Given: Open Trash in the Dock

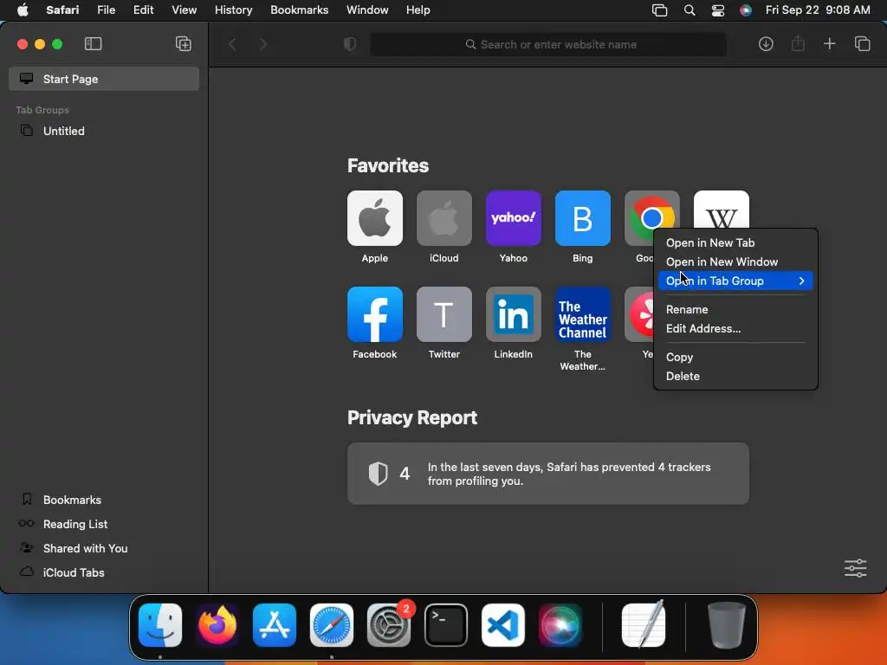Looking at the screenshot, I should [x=727, y=625].
